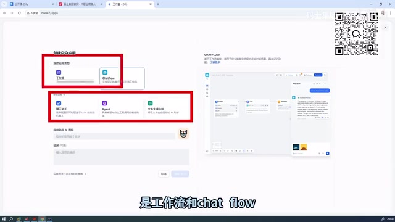This screenshot has width=395, height=222.
Task: Click the teal Chatflow icon
Action: point(105,72)
